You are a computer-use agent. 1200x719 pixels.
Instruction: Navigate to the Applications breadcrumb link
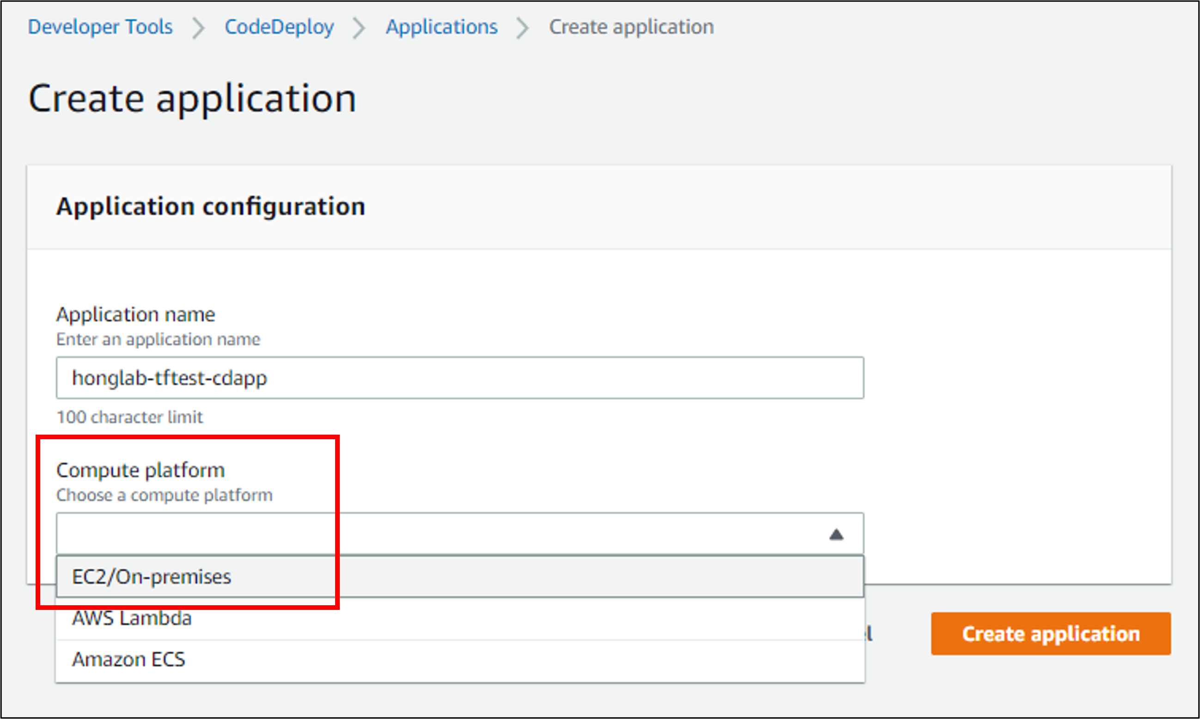[441, 27]
